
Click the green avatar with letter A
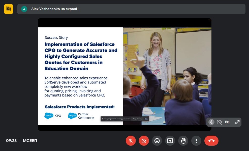(x=24, y=9)
